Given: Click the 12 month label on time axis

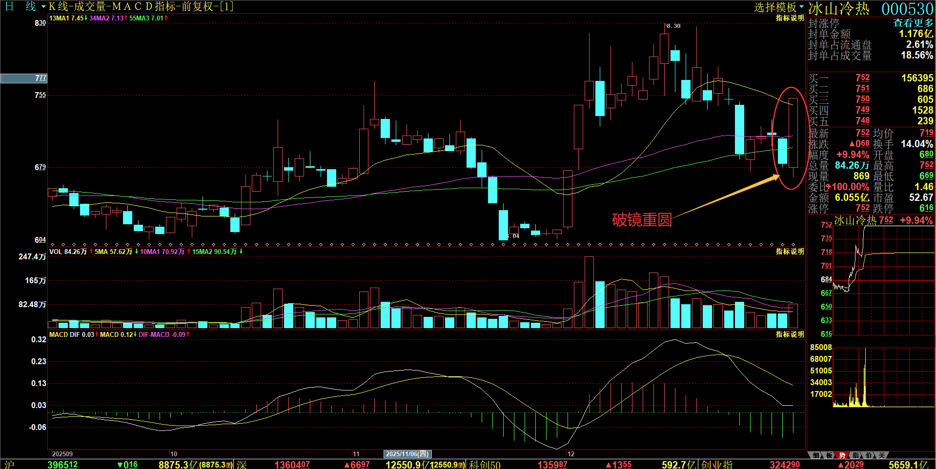Looking at the screenshot, I should [x=570, y=454].
